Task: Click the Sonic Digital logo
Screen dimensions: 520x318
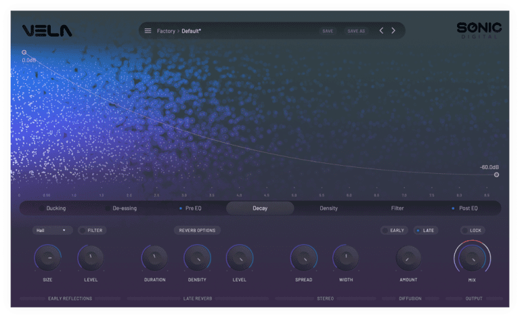Action: coord(479,30)
